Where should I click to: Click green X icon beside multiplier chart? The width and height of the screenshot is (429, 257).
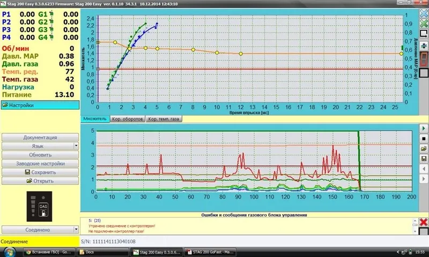click(x=424, y=24)
